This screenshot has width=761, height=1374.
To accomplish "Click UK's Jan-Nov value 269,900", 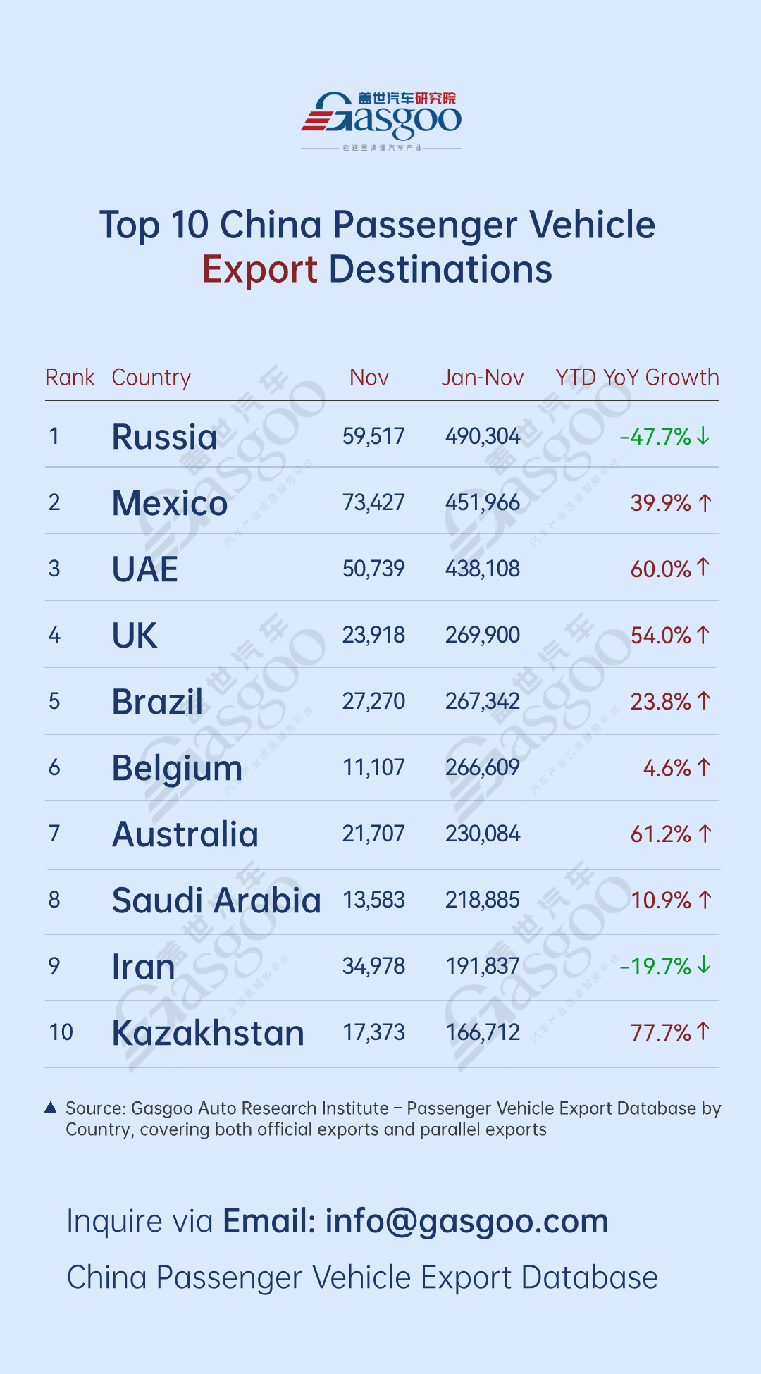I will coord(483,635).
